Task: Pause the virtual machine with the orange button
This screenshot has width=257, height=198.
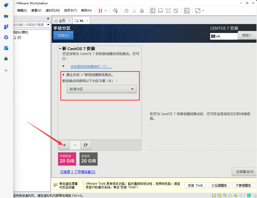Action: pos(100,11)
